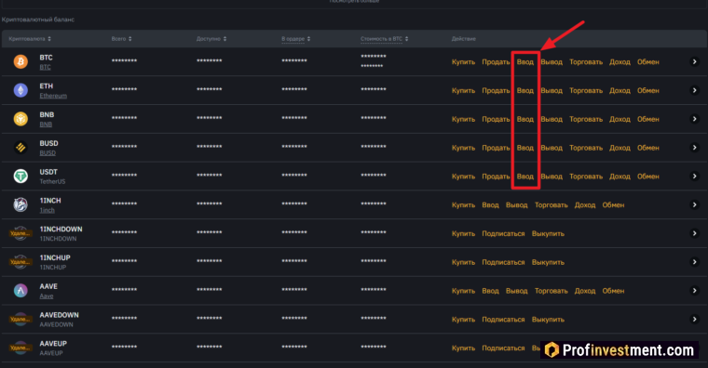The width and height of the screenshot is (708, 368).
Task: Click Обмен in the BUSD row
Action: [x=648, y=148]
